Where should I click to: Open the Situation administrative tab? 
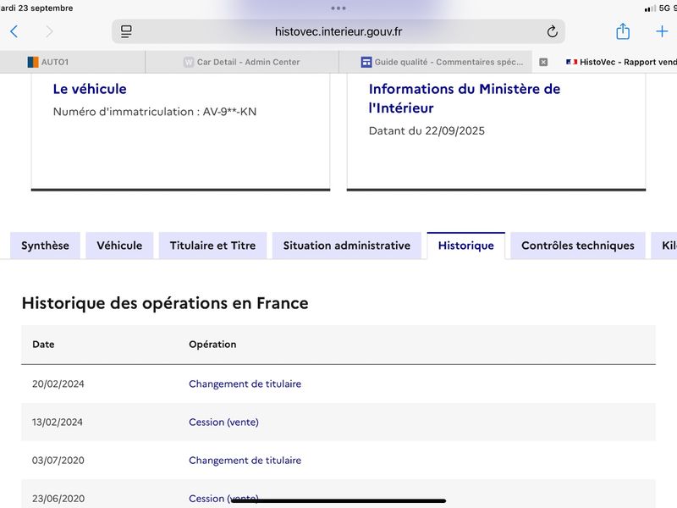click(x=347, y=246)
